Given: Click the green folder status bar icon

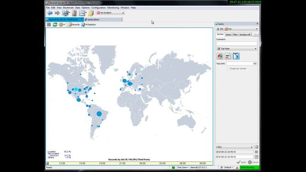Looking at the screenshot, I should pos(173,167).
